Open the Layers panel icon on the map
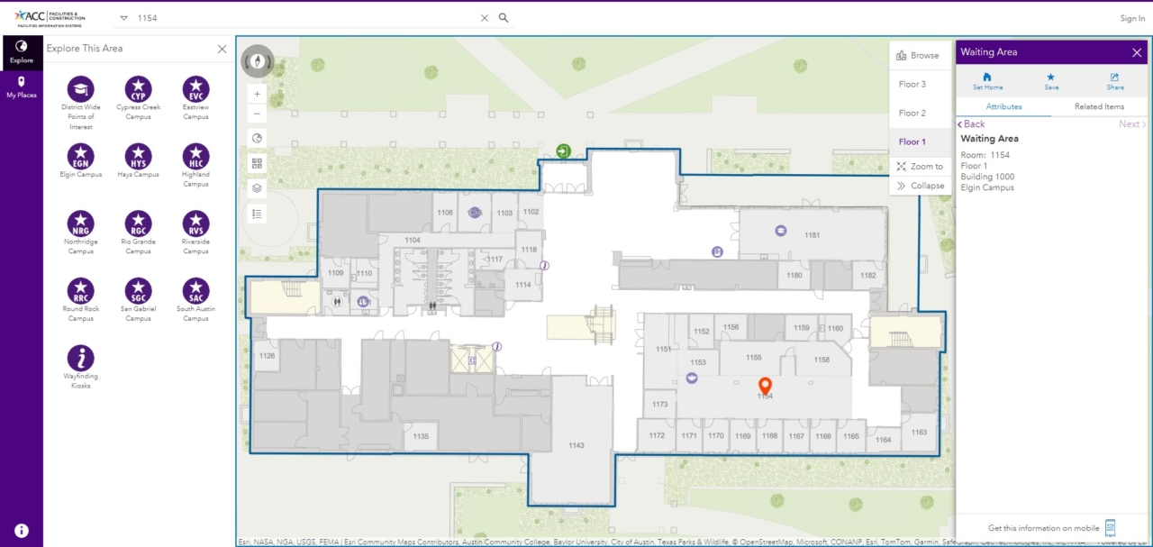This screenshot has height=547, width=1153. pos(257,188)
